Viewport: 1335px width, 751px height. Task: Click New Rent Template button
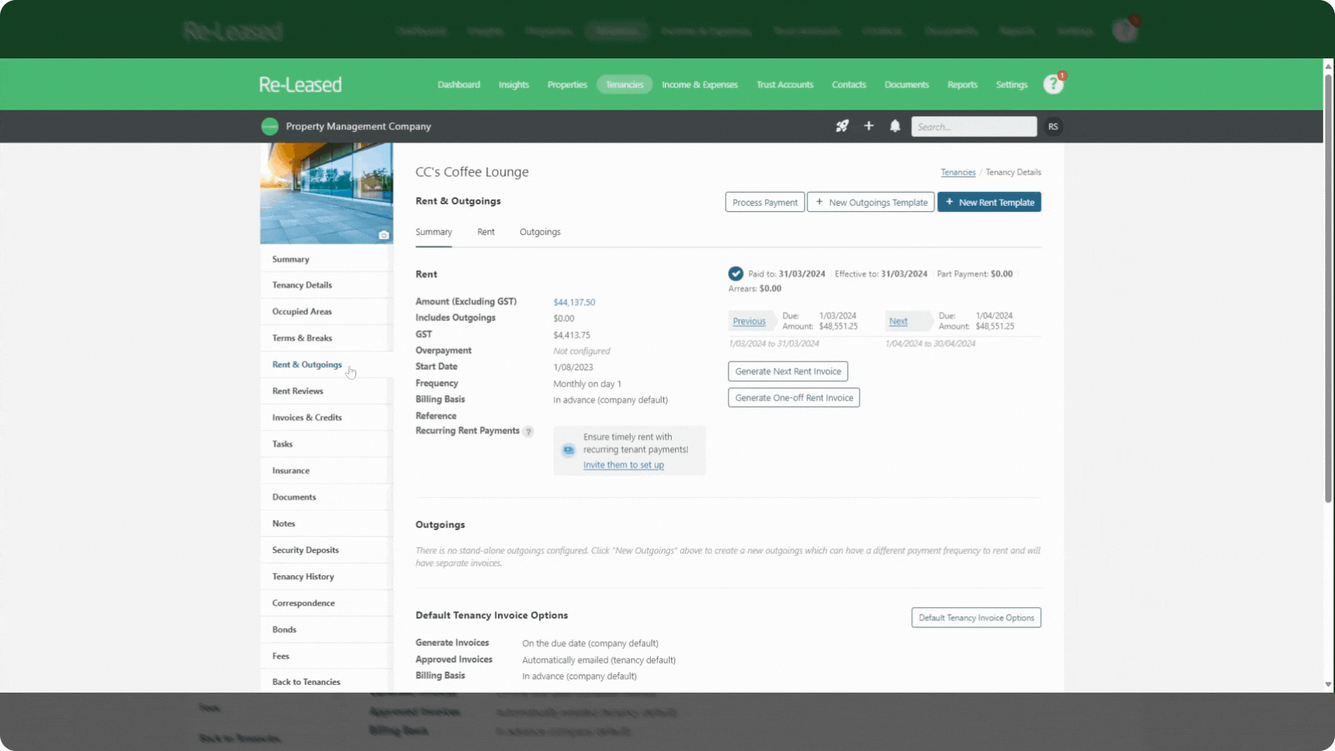tap(989, 202)
